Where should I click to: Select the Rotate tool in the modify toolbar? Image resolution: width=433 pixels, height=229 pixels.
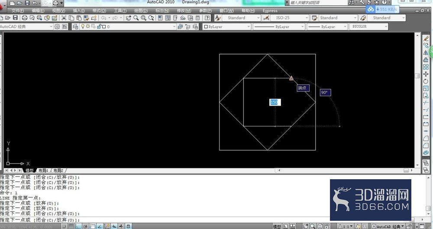point(426,81)
